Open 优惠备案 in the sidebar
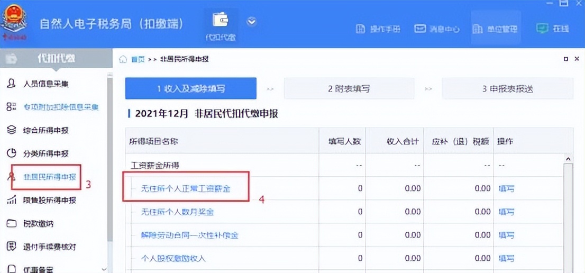585x273 pixels. 39,269
